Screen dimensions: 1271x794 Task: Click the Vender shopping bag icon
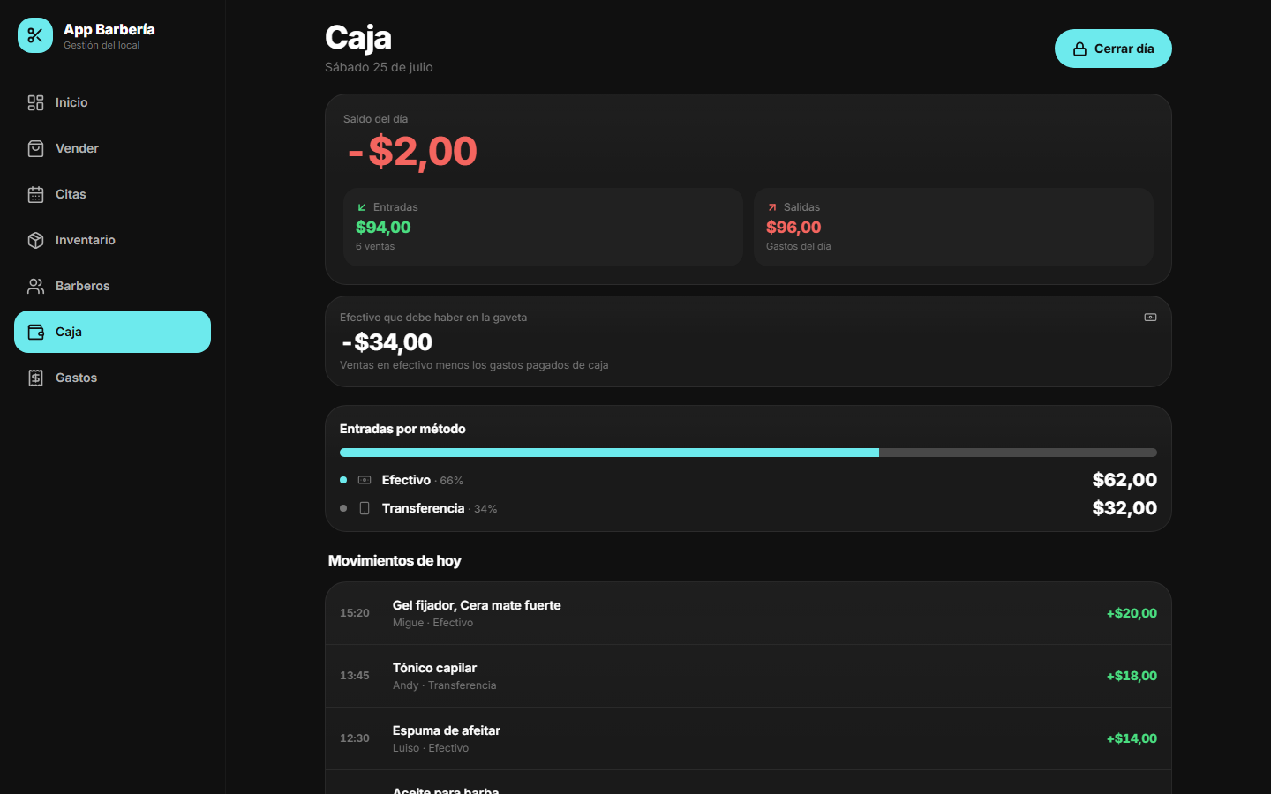point(35,148)
